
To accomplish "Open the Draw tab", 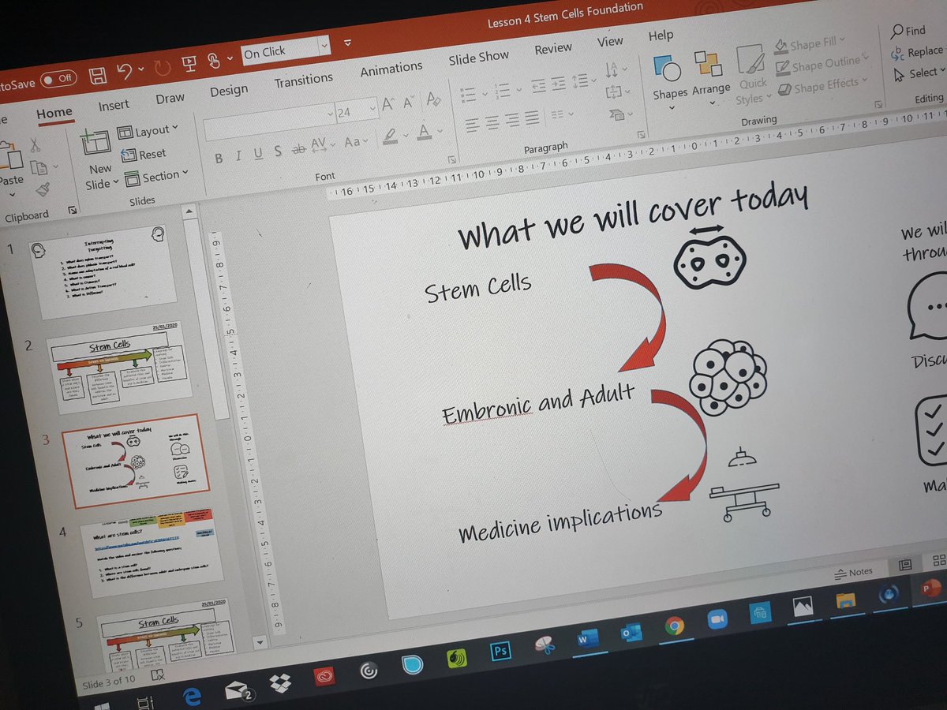I will pyautogui.click(x=170, y=99).
